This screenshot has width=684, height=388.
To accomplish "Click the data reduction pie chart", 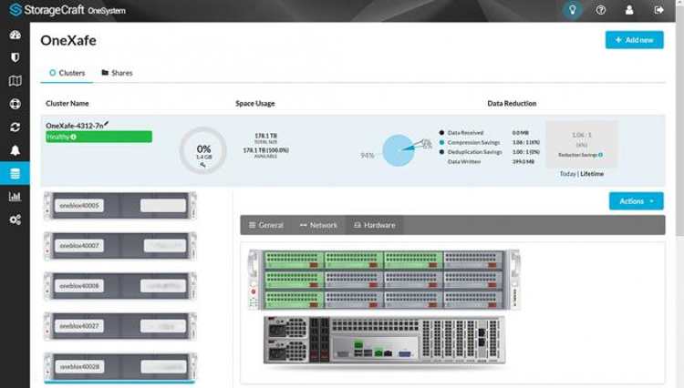I will [399, 150].
